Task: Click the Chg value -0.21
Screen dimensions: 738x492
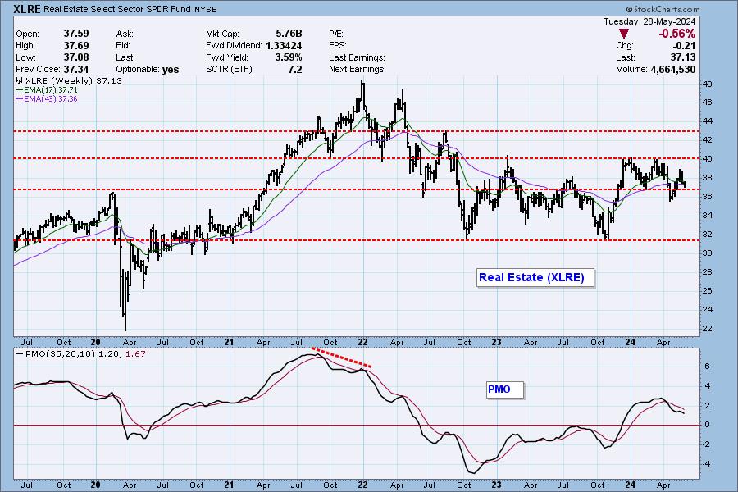Action: pos(685,46)
